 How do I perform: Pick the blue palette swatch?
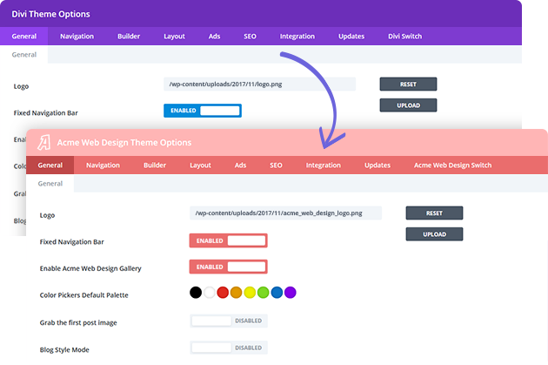[x=277, y=292]
